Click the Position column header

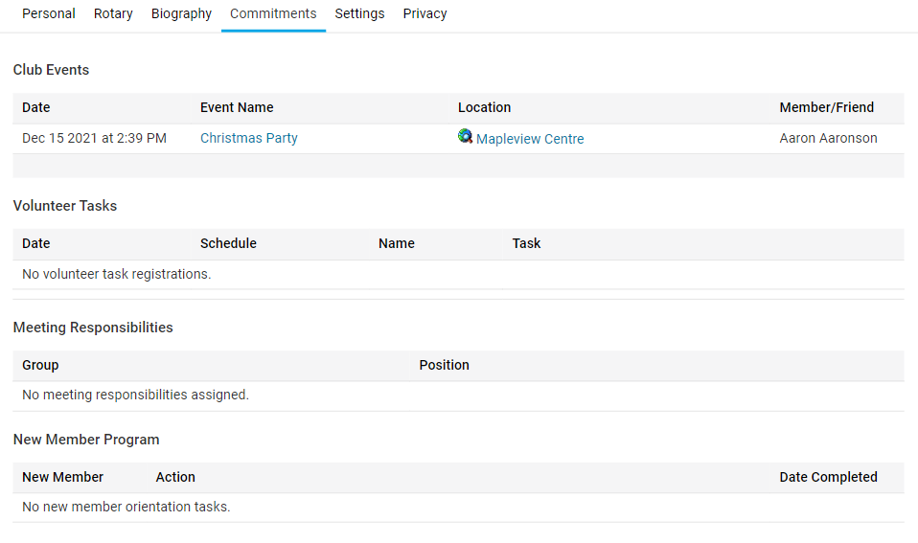(x=444, y=366)
